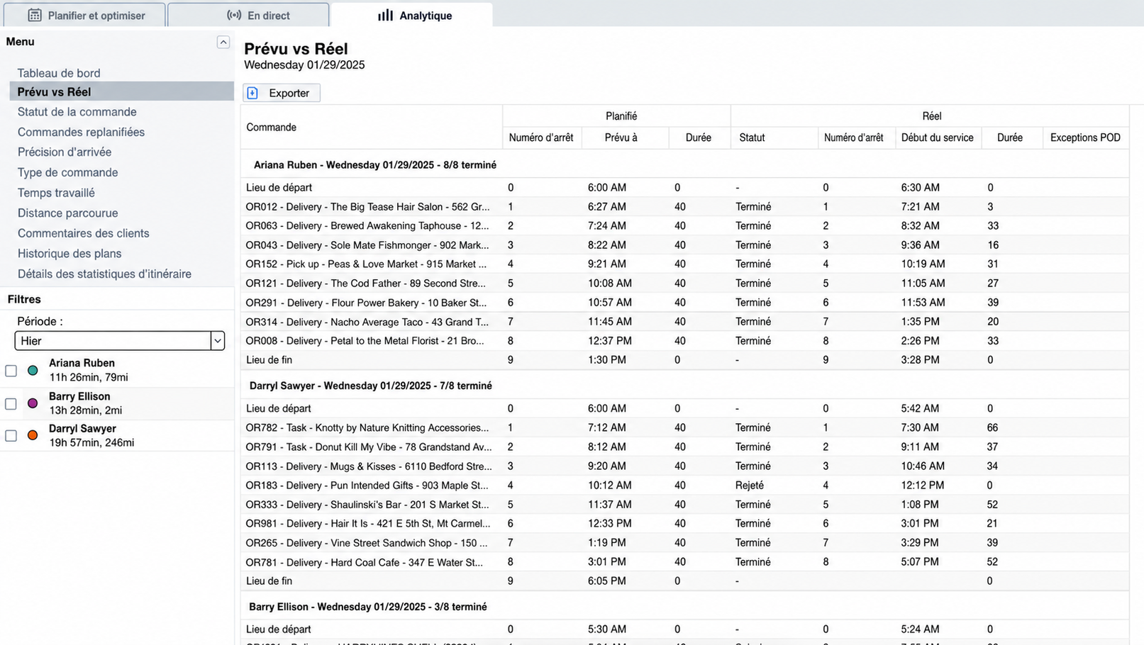This screenshot has height=645, width=1144.
Task: Click the live broadcast icon on En direct tab
Action: point(234,15)
